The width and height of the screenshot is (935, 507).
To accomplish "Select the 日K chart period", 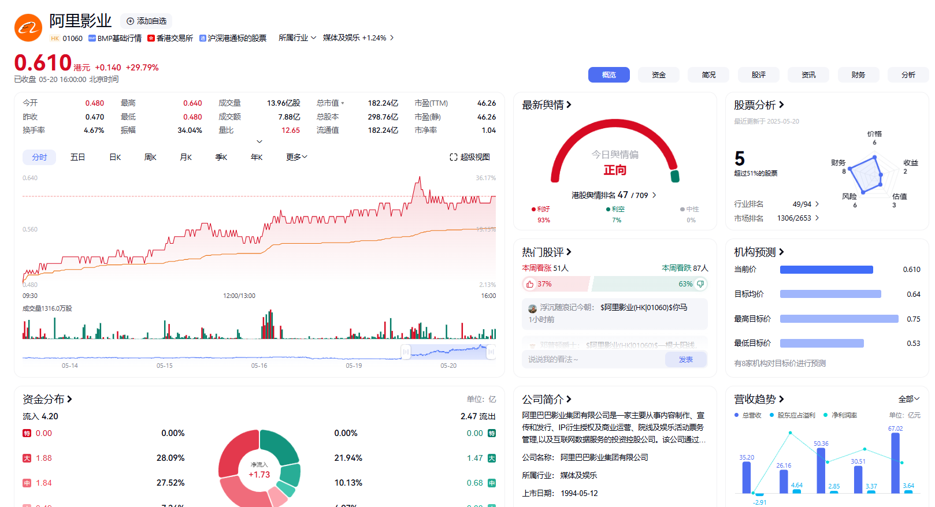I will 115,157.
